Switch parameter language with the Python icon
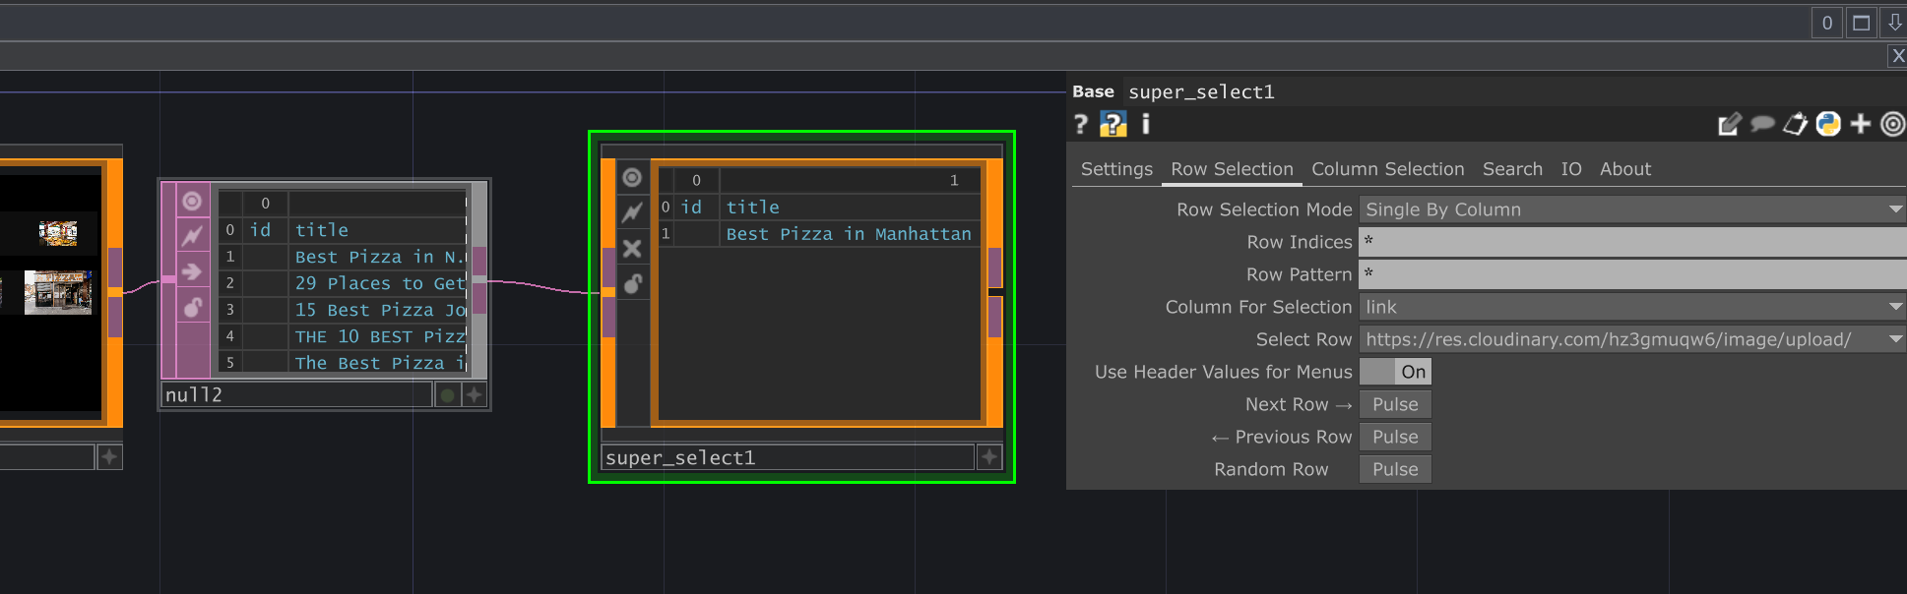 (x=1828, y=124)
